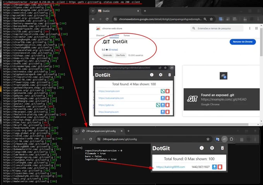Open DotGit popup info icon in lower window
This screenshot has height=185, width=263.
(x=202, y=148)
